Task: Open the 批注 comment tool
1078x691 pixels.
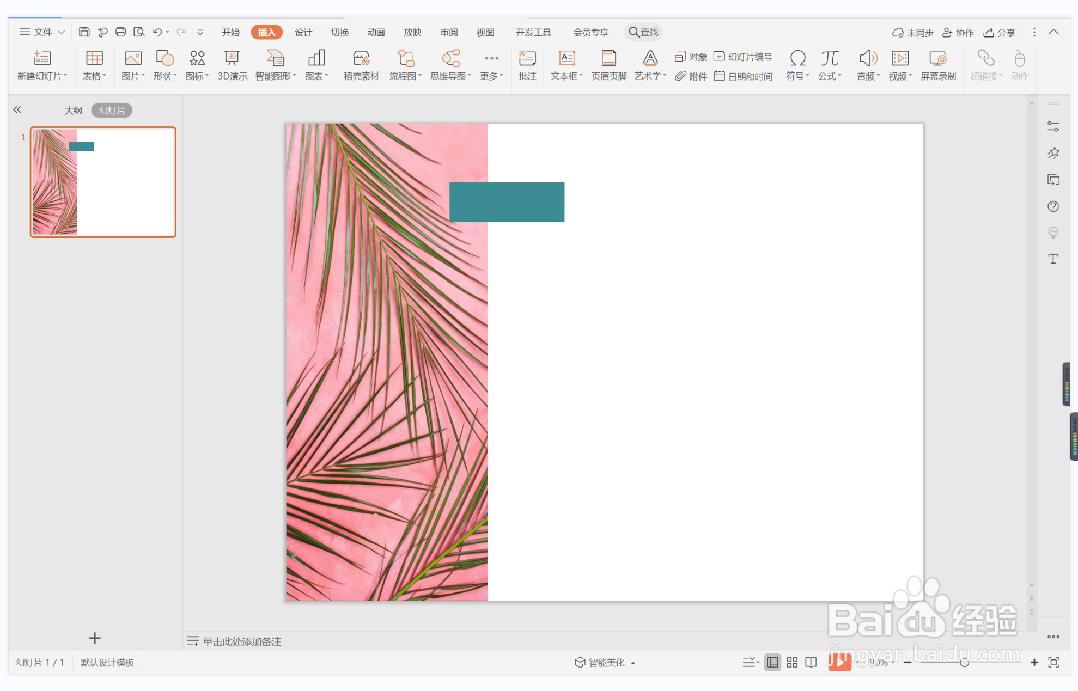Action: tap(527, 65)
